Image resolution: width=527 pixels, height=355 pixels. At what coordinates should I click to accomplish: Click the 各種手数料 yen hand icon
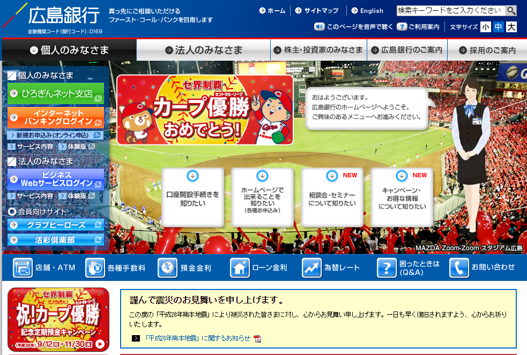click(x=95, y=268)
